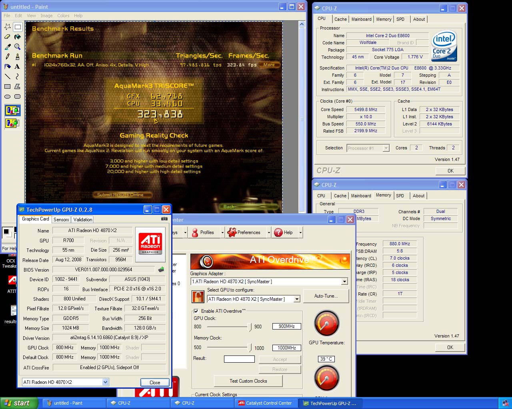
Task: Click Test Custom Clocks button
Action: (248, 381)
